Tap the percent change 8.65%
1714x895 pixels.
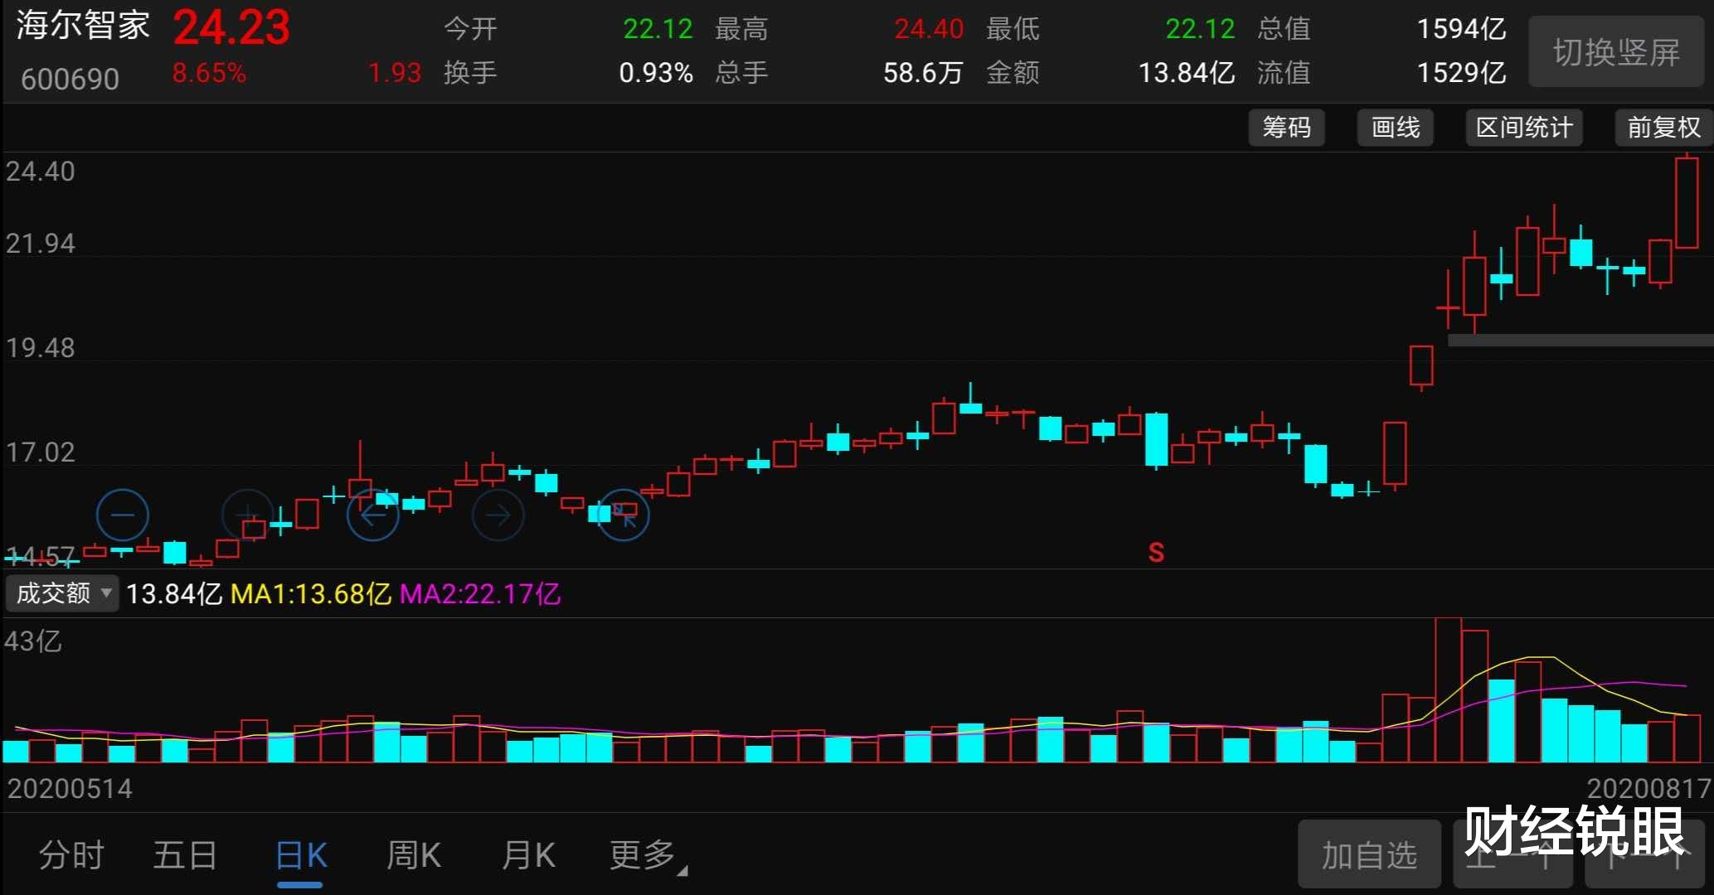point(209,73)
